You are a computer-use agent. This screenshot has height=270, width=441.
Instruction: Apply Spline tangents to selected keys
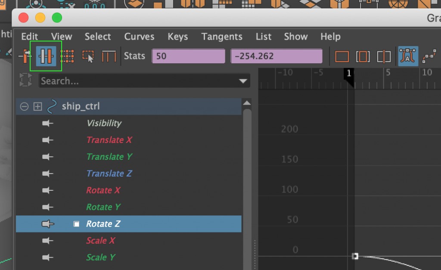point(430,56)
